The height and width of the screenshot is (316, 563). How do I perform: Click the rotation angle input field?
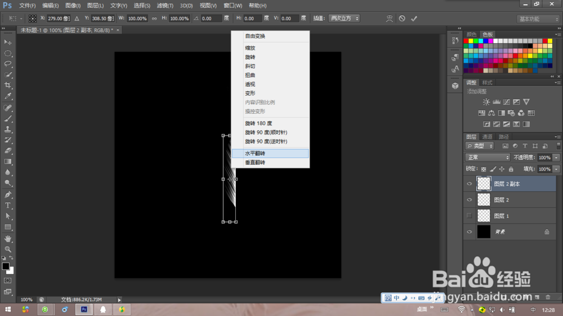click(211, 19)
